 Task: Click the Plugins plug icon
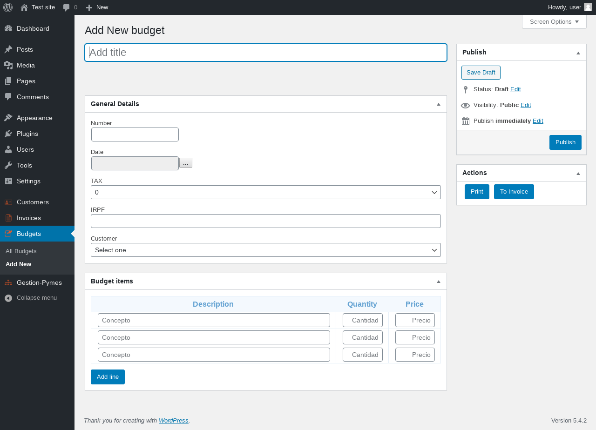click(8, 134)
